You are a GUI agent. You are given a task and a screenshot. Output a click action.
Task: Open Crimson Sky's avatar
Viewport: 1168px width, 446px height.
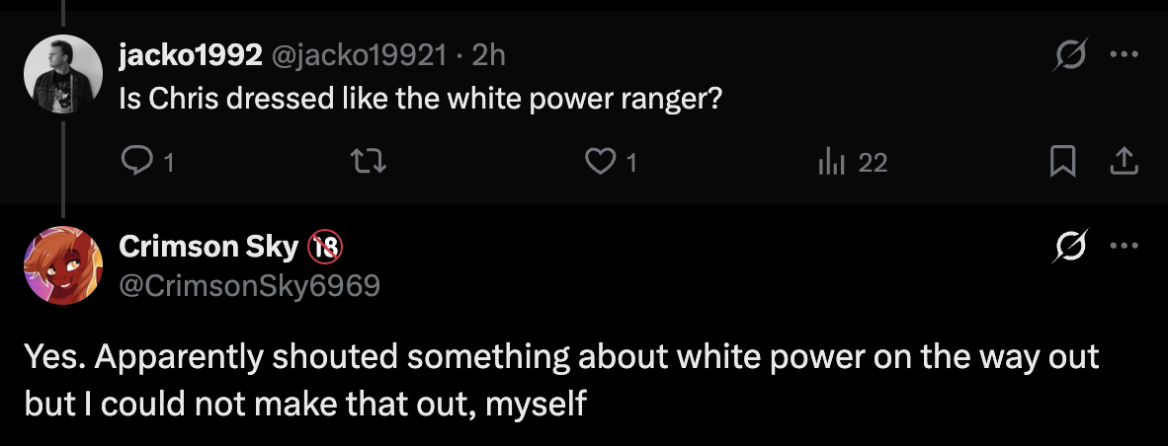[62, 265]
